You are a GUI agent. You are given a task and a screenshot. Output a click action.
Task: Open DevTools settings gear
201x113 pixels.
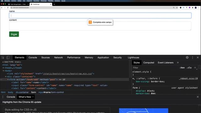coord(187,57)
